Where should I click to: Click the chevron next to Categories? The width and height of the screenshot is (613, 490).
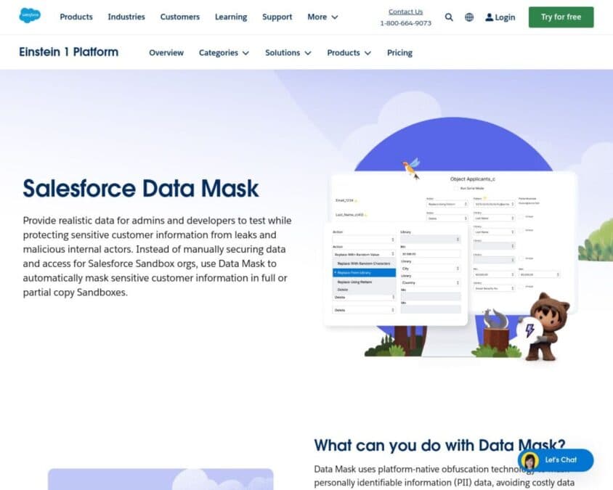point(245,53)
